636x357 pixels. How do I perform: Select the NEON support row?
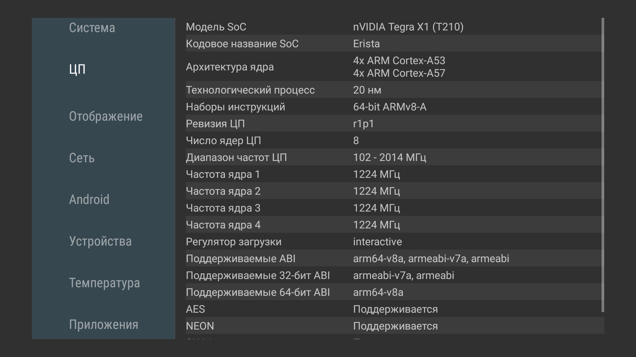pyautogui.click(x=394, y=326)
